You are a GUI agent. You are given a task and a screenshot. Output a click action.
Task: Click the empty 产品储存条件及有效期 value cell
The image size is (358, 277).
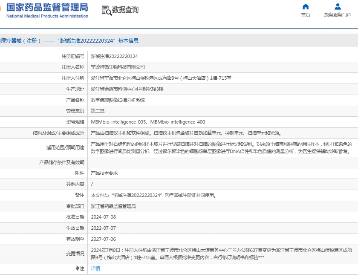223,162
